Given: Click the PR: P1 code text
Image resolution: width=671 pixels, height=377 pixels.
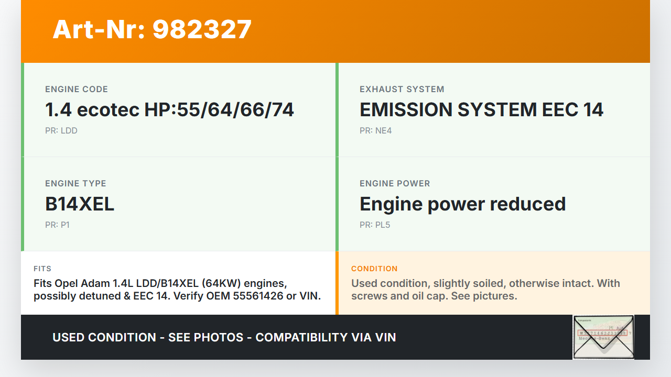Looking at the screenshot, I should tap(57, 225).
